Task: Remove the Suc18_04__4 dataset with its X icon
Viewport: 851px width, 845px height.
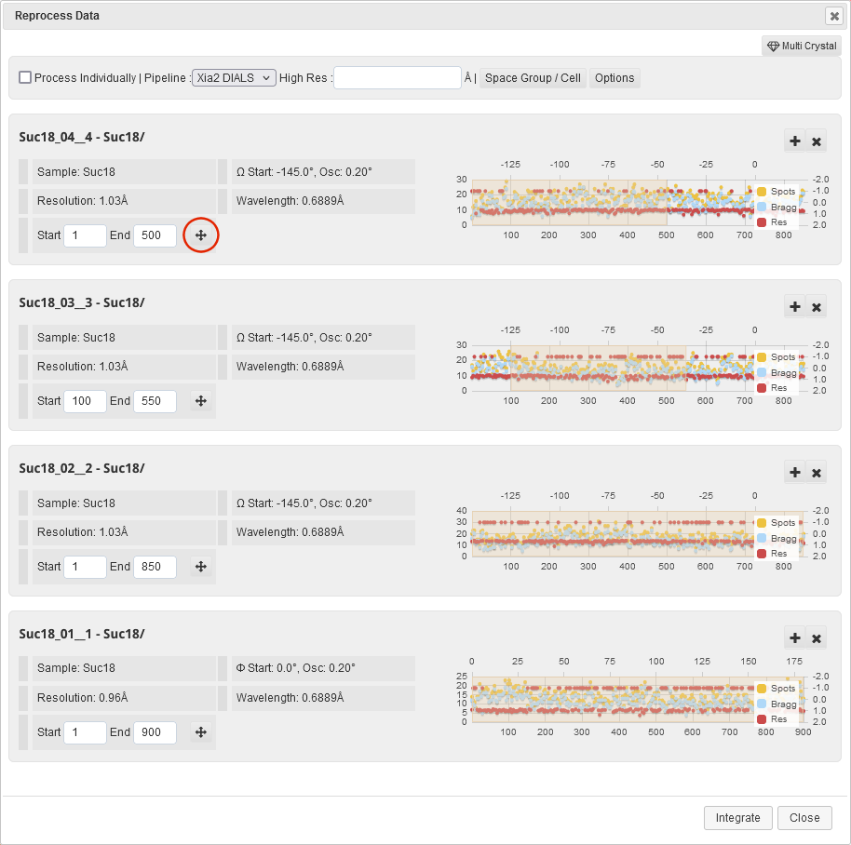Action: [817, 141]
